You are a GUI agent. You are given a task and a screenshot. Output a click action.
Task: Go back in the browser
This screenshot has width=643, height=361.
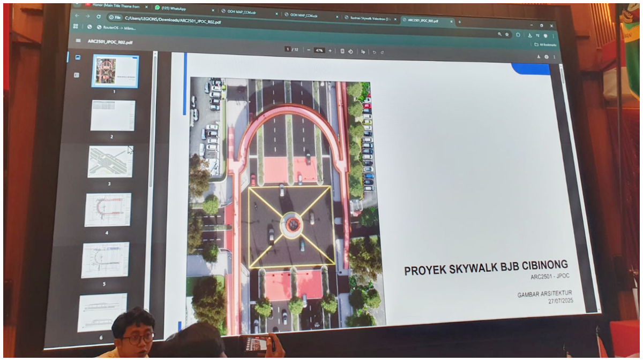tap(77, 16)
